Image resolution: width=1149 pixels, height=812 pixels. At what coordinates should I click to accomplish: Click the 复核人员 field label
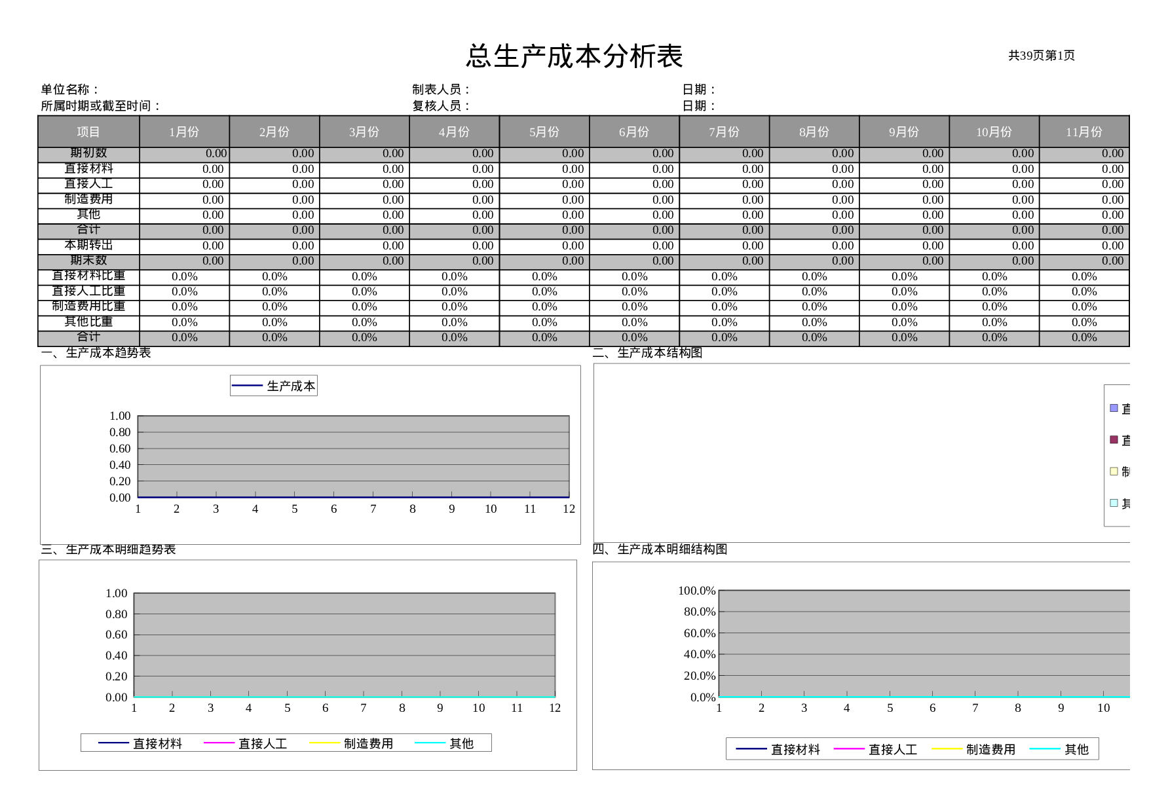pos(441,105)
